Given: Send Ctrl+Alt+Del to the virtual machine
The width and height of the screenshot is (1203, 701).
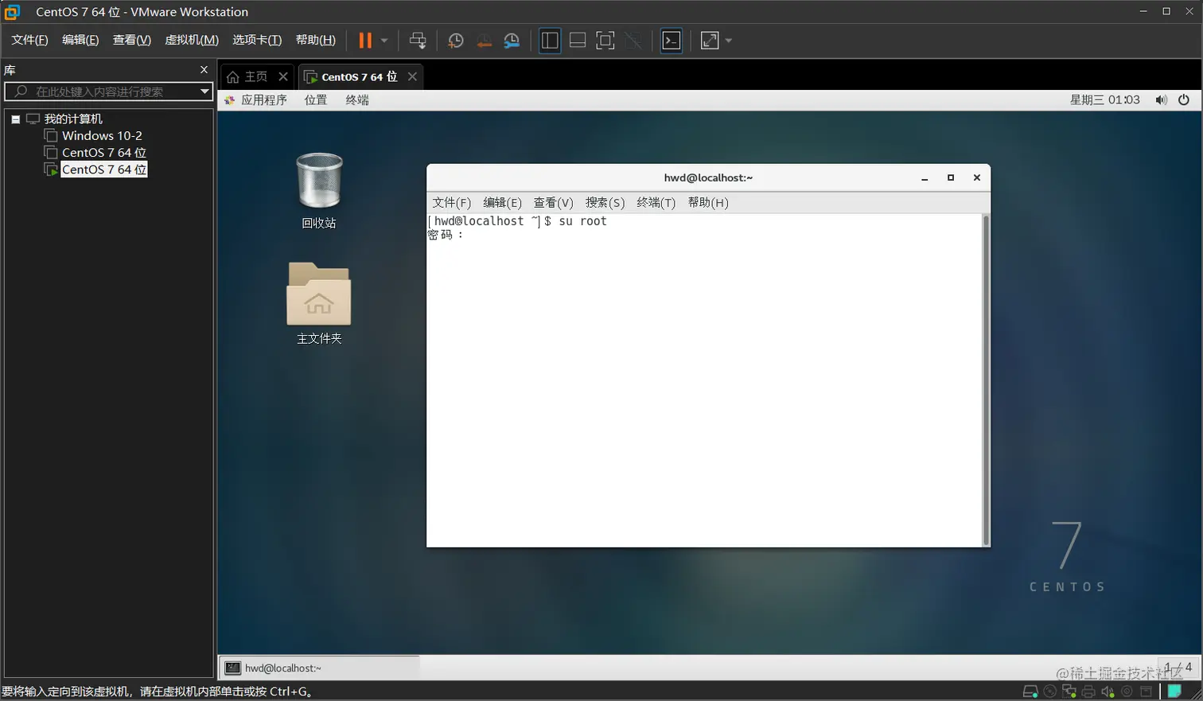Looking at the screenshot, I should 418,41.
